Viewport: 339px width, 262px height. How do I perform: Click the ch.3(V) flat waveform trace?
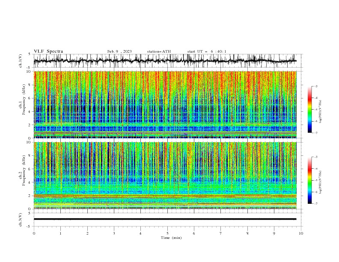(x=165, y=219)
